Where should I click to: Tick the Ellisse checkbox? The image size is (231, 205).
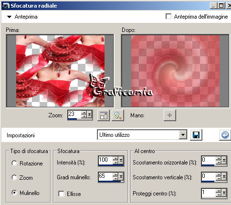61,194
